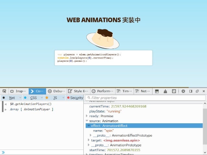
Task: Open the Debugger tab
Action: [56, 91]
